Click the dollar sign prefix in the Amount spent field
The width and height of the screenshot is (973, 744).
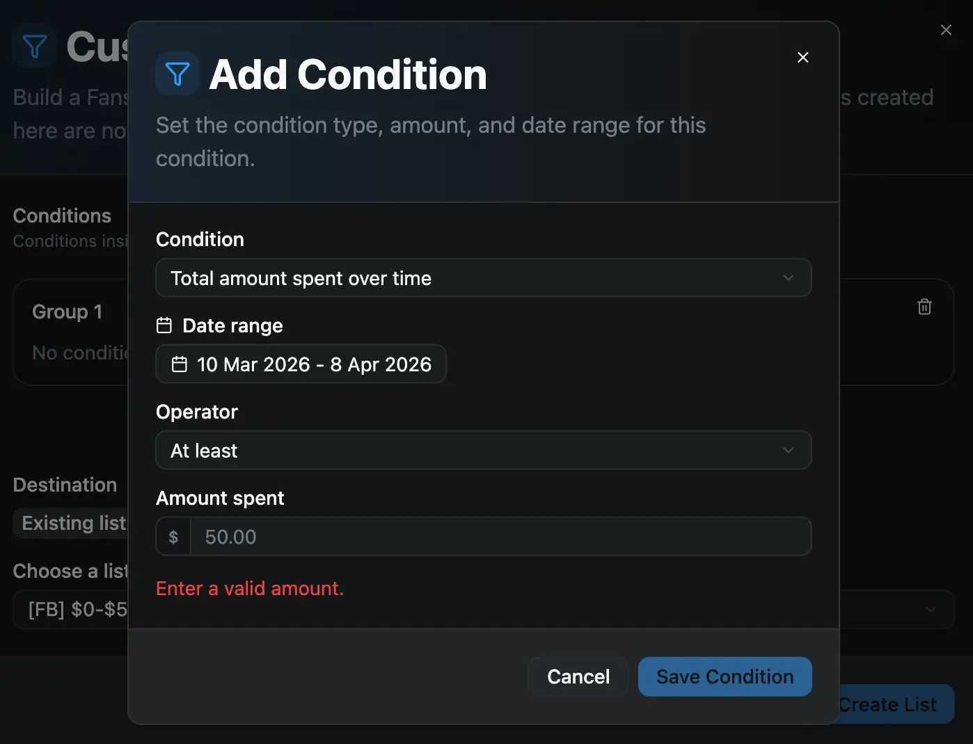pyautogui.click(x=173, y=536)
